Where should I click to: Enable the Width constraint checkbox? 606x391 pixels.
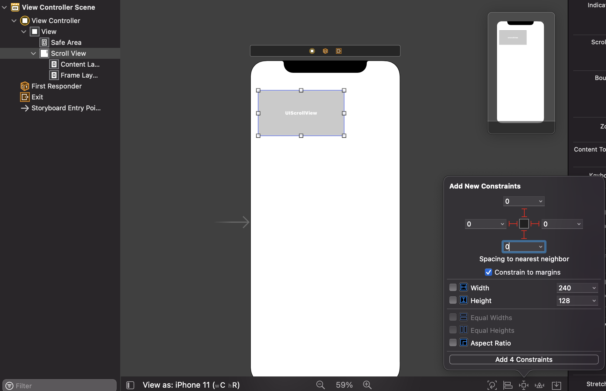[x=453, y=287]
